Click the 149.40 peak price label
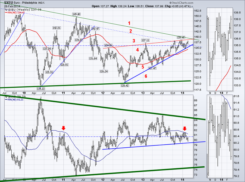 pos(76,14)
